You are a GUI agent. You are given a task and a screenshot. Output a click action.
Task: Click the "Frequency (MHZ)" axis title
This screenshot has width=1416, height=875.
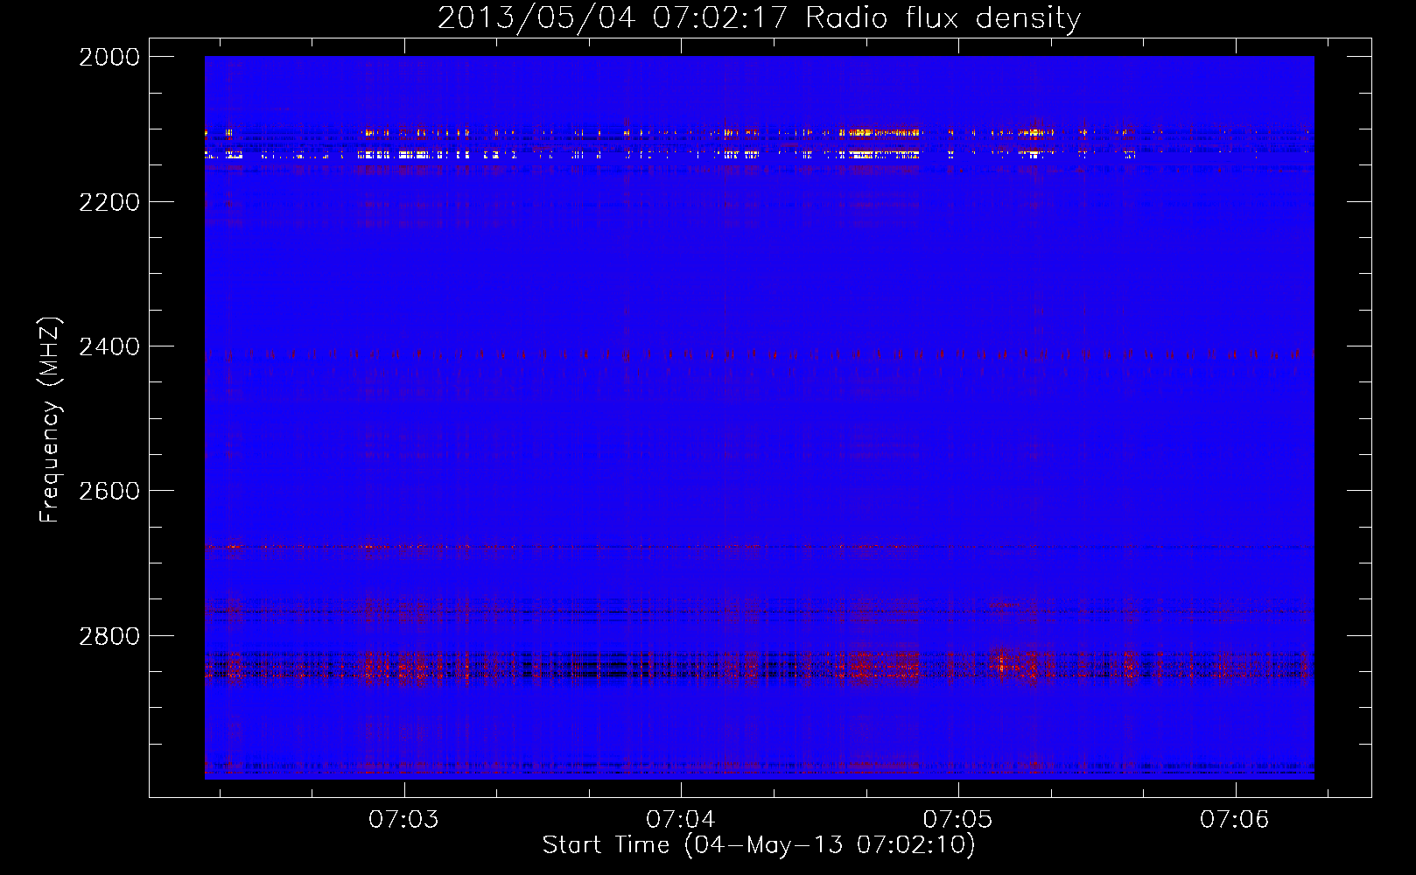50,420
